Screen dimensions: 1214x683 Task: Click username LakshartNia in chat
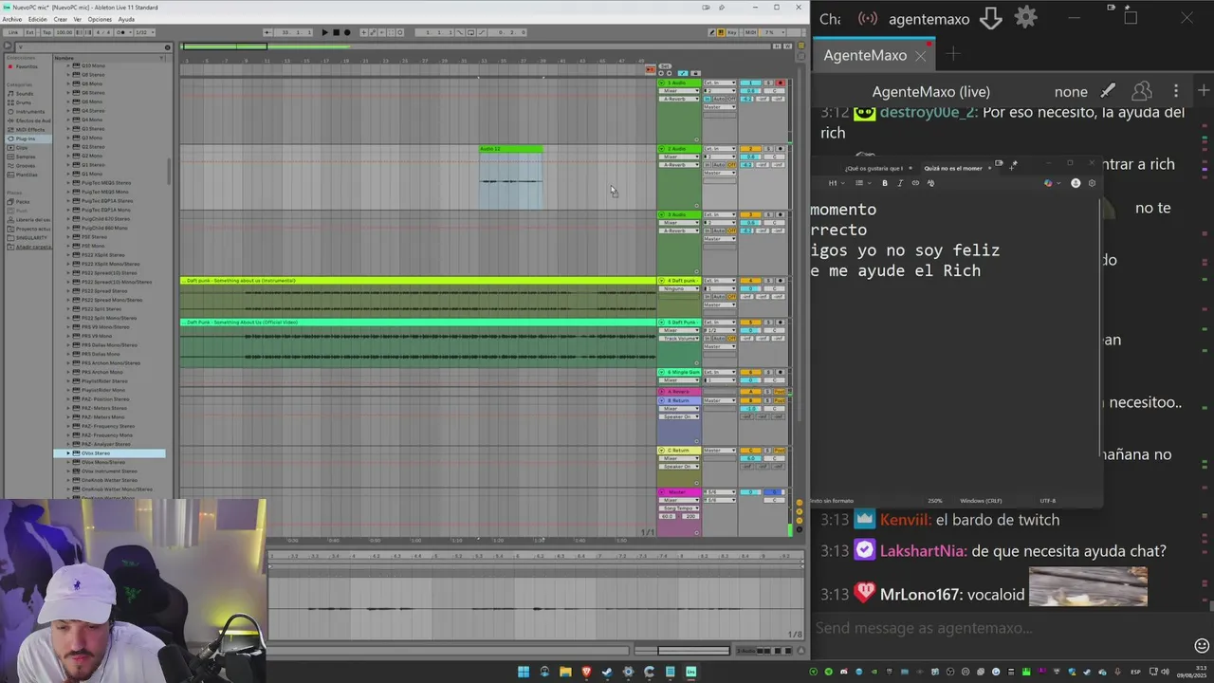[x=923, y=551]
